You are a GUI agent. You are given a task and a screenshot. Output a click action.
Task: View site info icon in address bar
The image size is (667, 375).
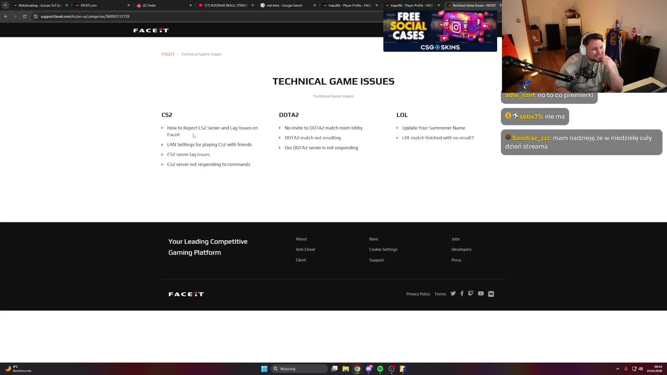[35, 16]
